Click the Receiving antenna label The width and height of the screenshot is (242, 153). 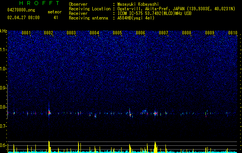[x=88, y=18]
